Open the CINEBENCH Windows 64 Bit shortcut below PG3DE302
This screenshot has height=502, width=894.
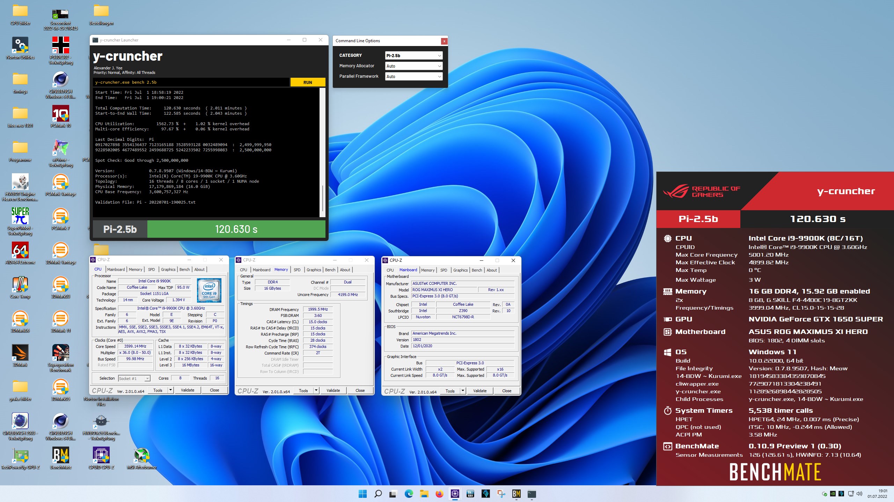tap(60, 85)
